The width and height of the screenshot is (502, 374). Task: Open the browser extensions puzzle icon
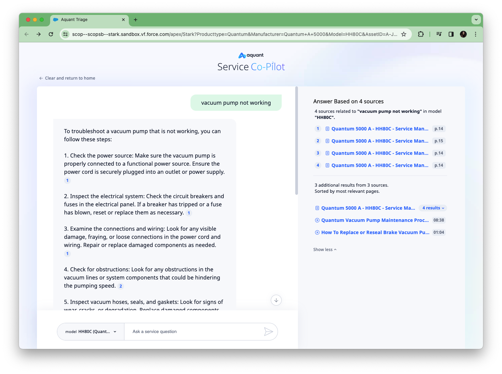421,34
